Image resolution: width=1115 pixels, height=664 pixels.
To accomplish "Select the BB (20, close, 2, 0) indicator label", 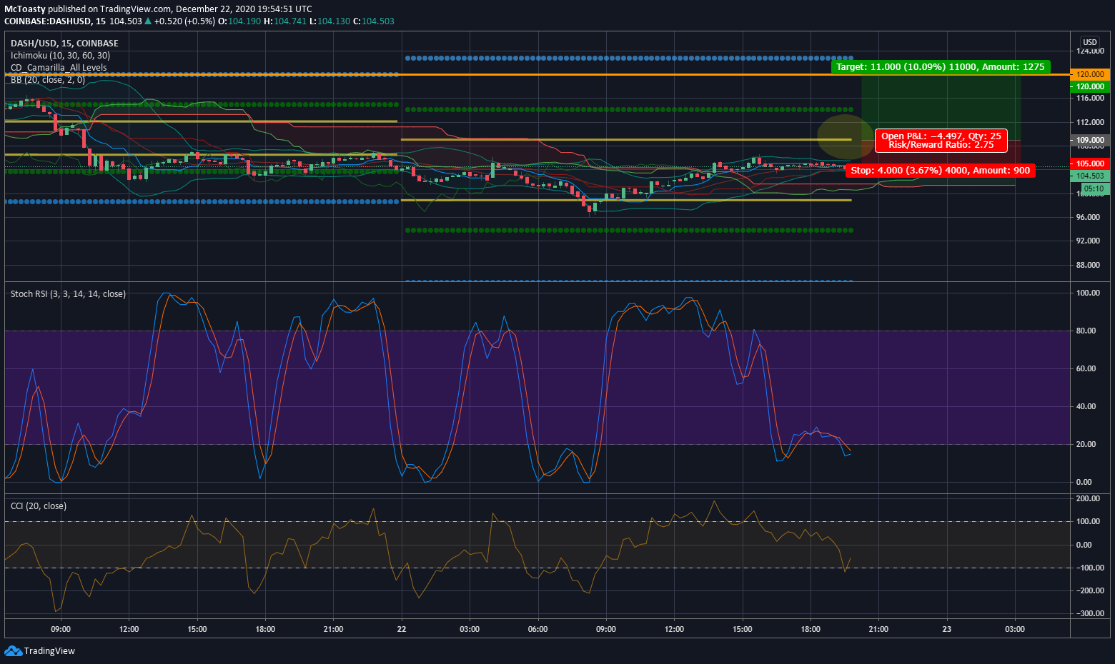I will click(x=48, y=79).
